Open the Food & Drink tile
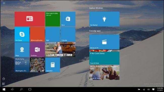 (104, 57)
